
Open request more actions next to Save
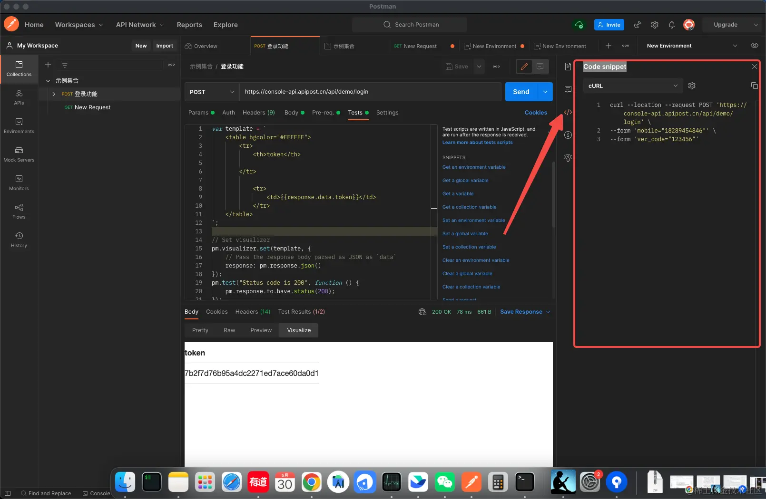click(496, 67)
